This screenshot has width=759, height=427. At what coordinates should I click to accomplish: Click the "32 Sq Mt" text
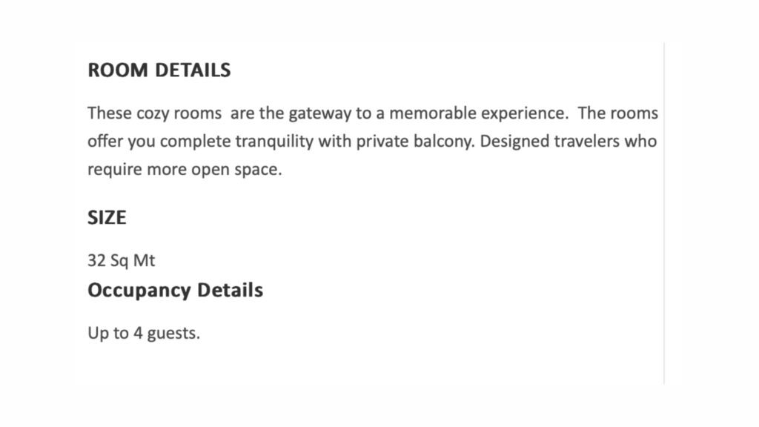122,261
